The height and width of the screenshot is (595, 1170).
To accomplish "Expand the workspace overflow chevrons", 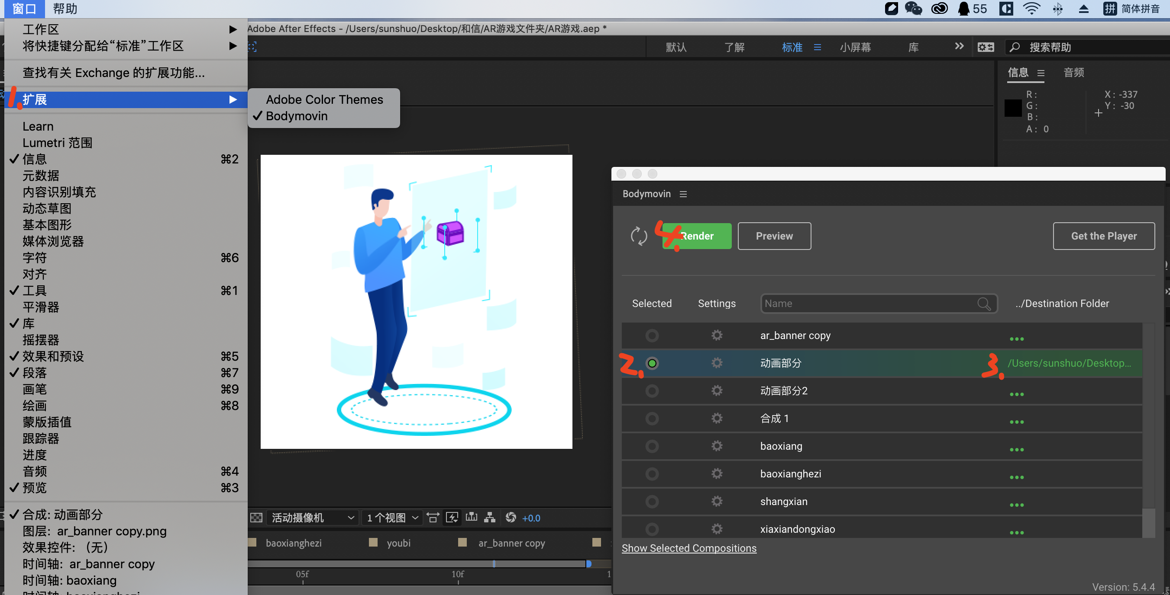I will click(x=959, y=46).
